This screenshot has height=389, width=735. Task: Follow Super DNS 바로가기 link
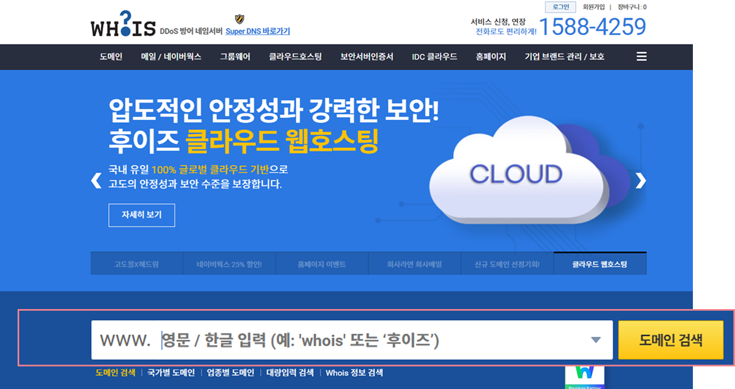click(x=257, y=31)
